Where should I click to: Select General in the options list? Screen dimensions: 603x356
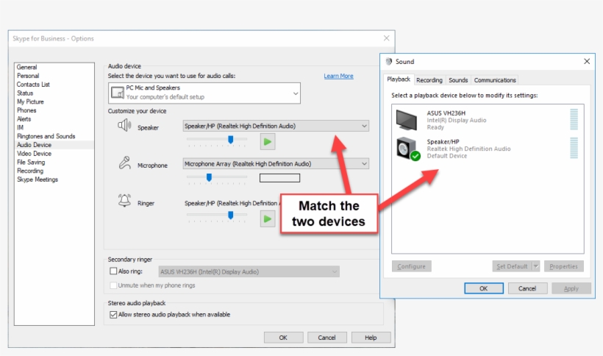coord(27,67)
